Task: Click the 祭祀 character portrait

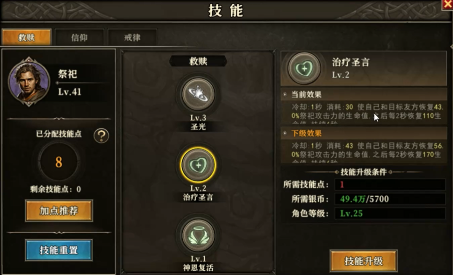Action: 29,82
